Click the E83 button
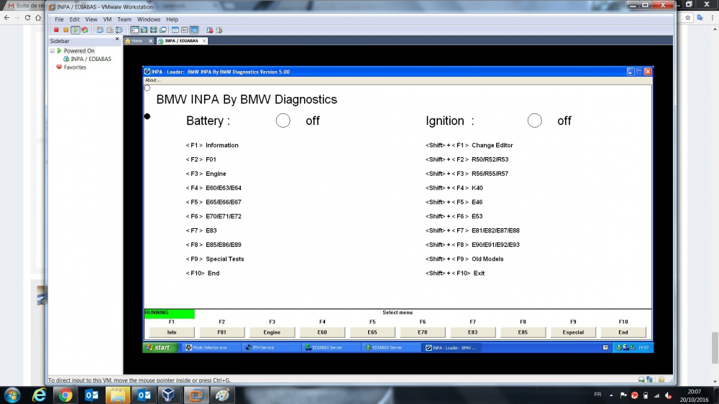 click(x=473, y=332)
